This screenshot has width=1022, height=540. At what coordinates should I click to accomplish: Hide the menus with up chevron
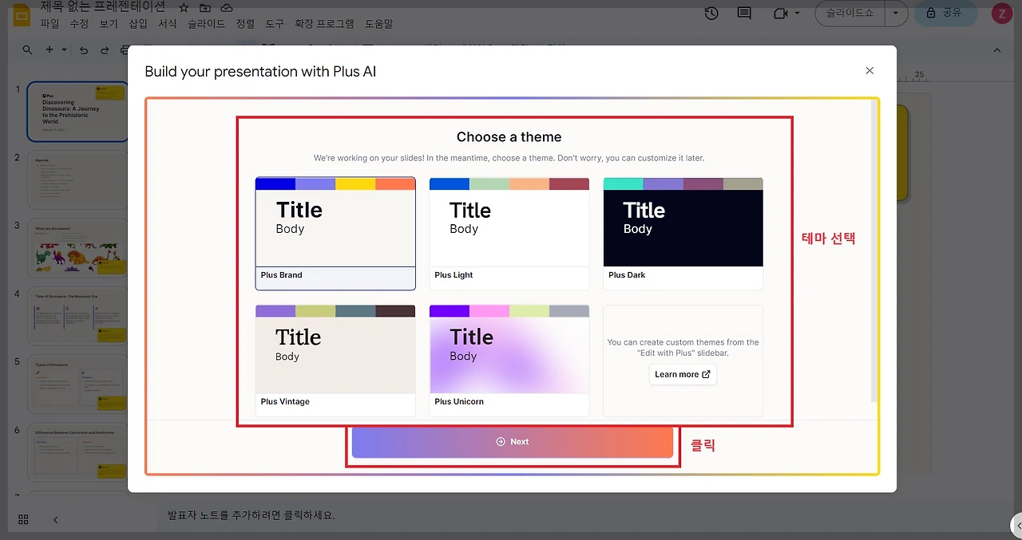[997, 50]
